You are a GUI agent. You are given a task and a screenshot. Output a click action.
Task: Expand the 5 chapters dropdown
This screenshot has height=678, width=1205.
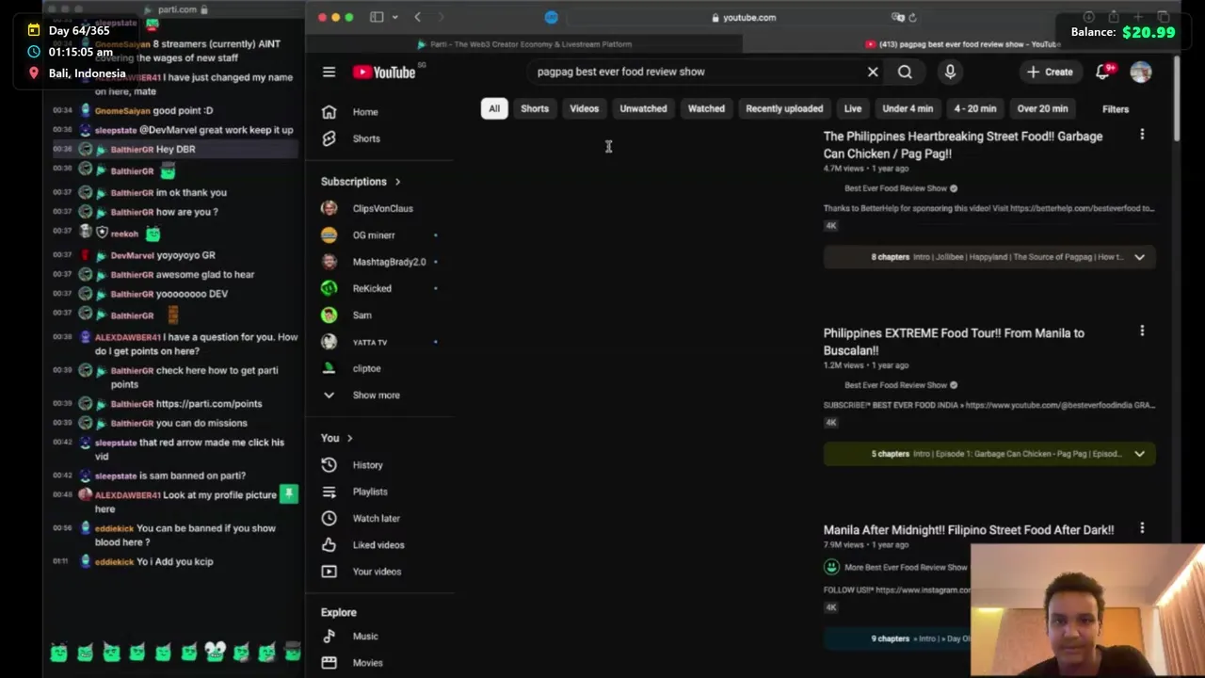(x=1139, y=454)
